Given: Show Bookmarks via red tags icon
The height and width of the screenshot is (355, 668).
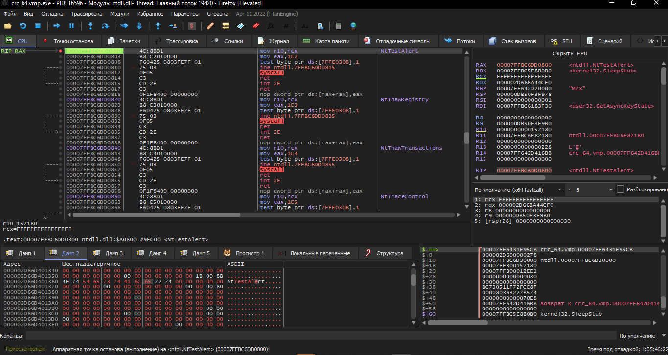Looking at the screenshot, I should tap(256, 25).
